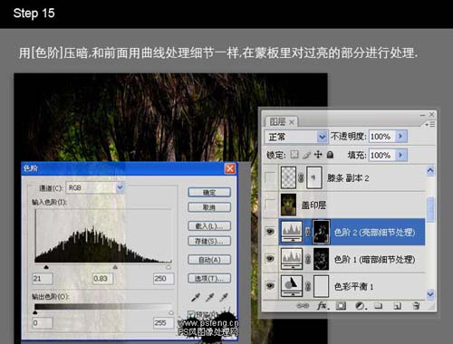Viewport: 453px width, 344px height.
Task: Open the 通道 RGB channel dropdown
Action: [x=95, y=187]
